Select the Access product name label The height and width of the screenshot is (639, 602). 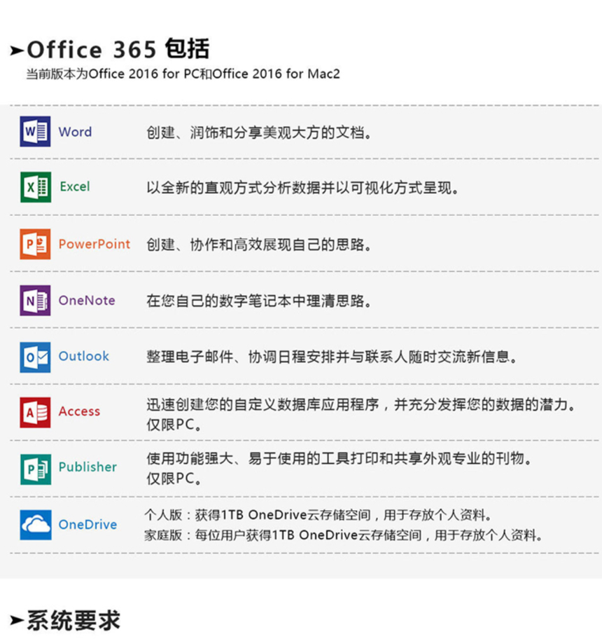(79, 411)
